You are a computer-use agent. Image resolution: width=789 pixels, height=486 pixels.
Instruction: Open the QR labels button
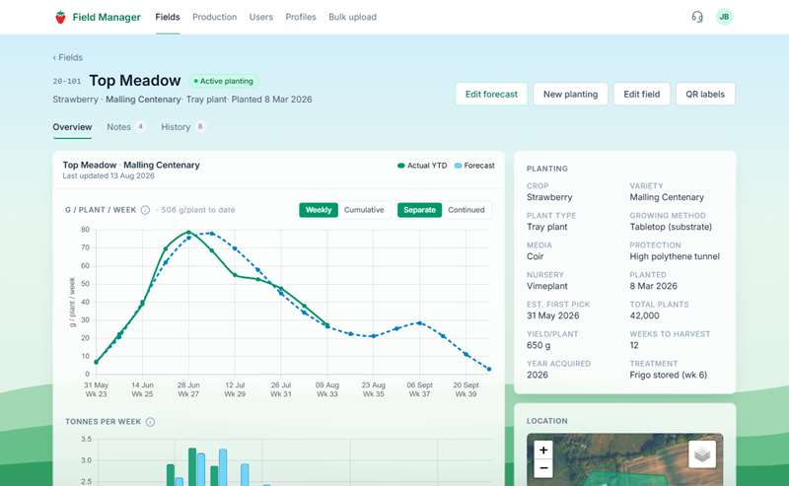click(705, 94)
